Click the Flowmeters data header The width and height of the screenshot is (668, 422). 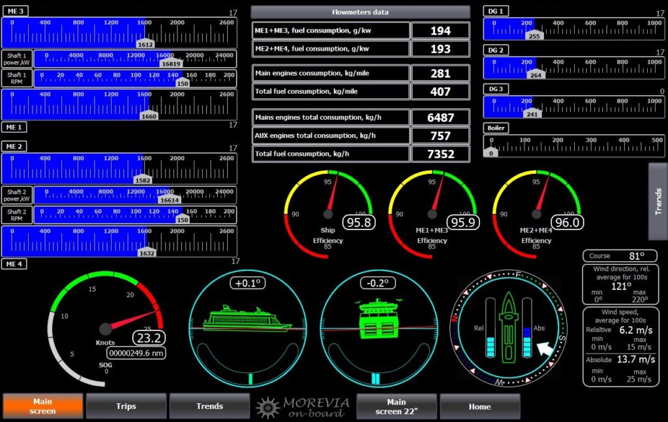click(x=360, y=12)
